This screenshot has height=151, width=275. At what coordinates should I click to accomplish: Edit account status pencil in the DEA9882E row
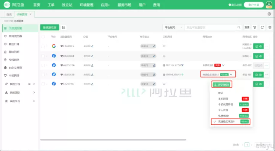(x=154, y=56)
